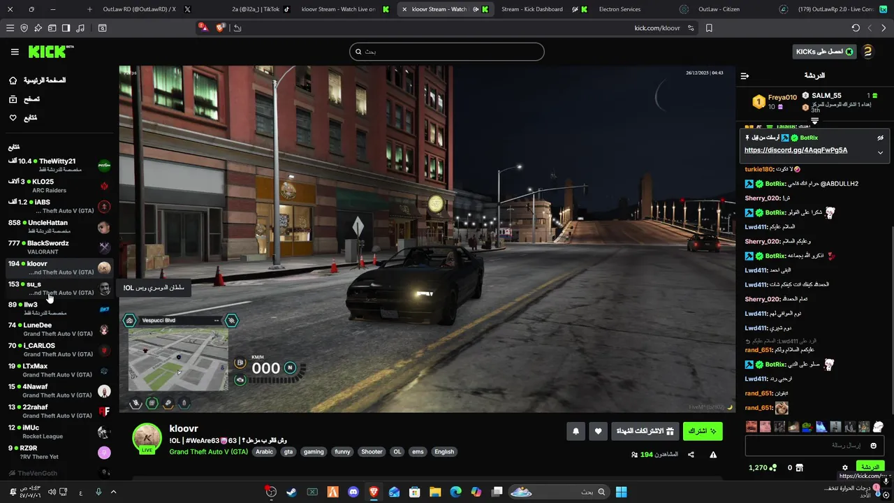This screenshot has width=894, height=503.
Task: Click the Arabic stream tag
Action: point(265,452)
